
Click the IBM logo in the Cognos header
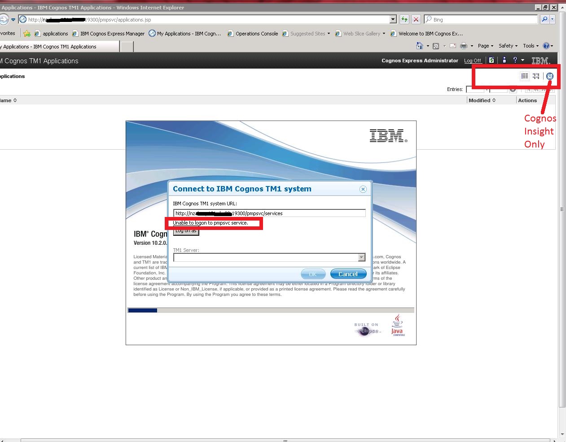(540, 61)
